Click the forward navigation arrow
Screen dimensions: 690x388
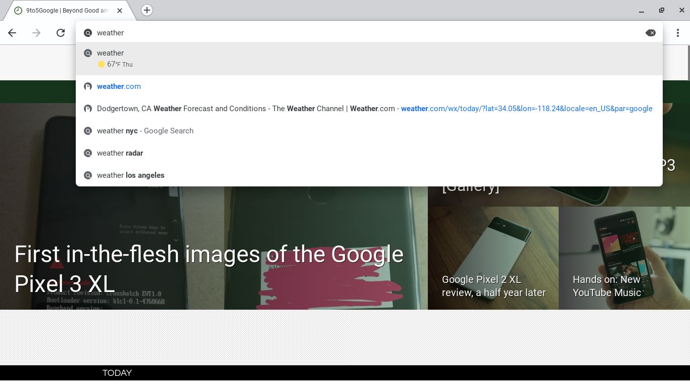click(36, 33)
